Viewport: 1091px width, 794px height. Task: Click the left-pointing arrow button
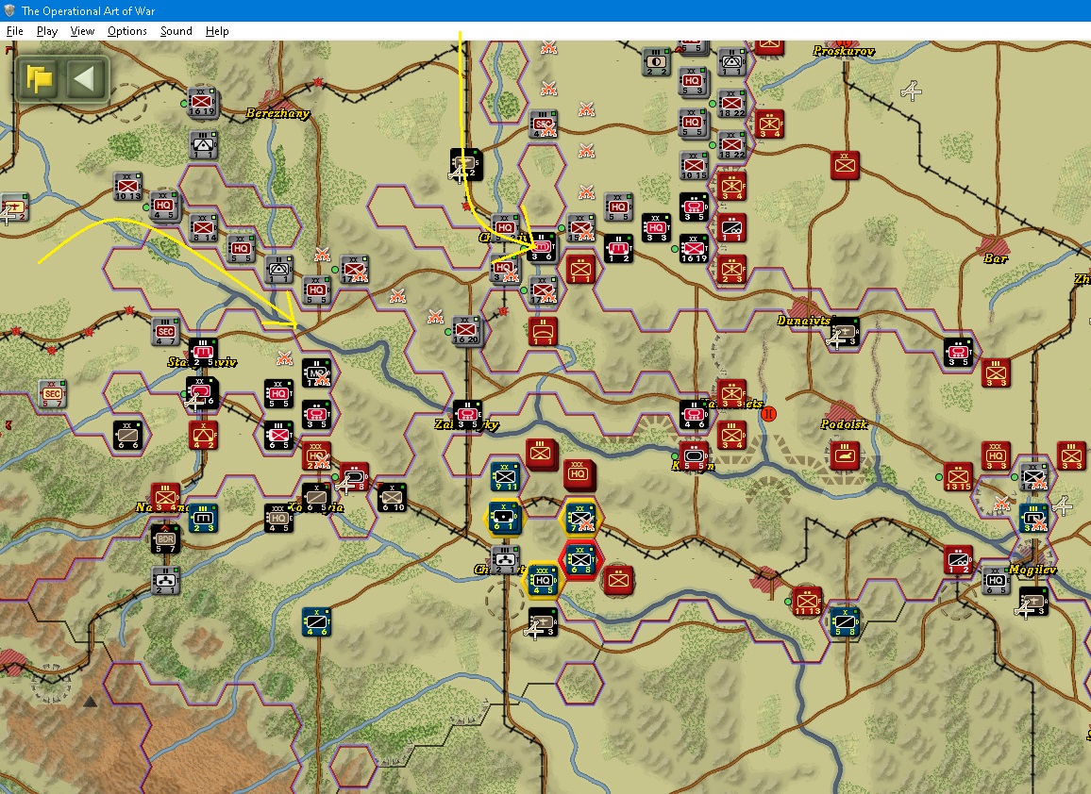coord(86,78)
